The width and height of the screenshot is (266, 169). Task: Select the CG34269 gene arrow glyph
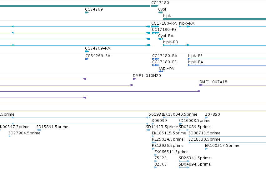[x=87, y=12]
